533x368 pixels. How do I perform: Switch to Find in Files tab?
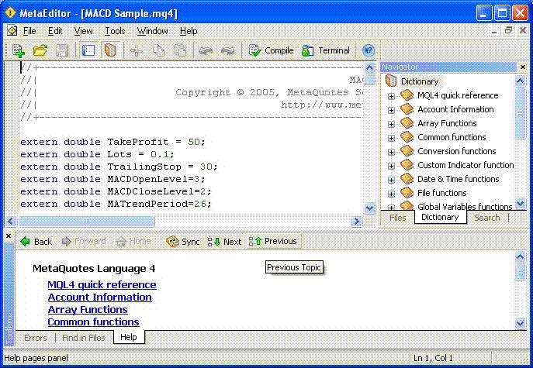(84, 338)
